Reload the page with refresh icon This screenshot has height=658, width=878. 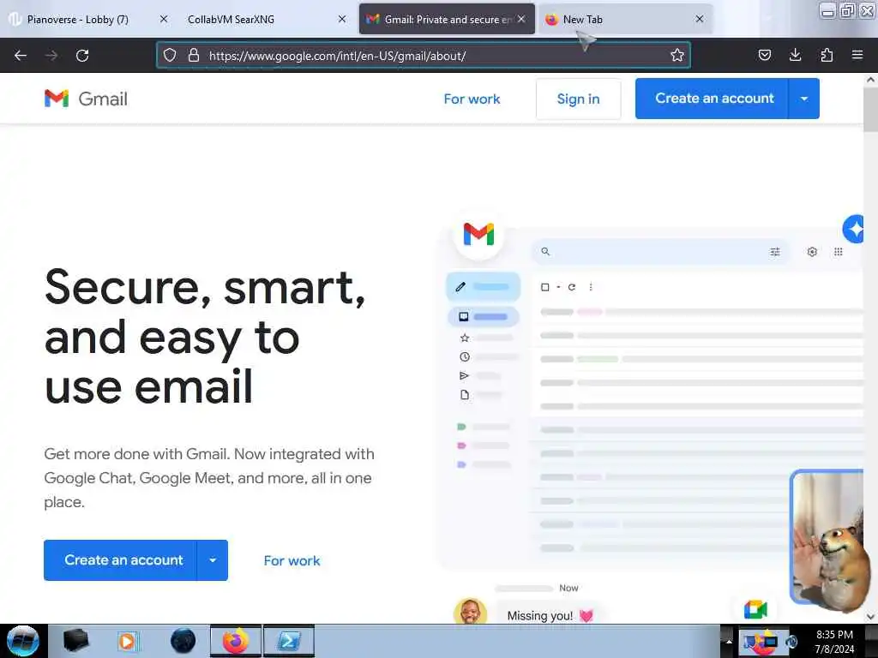pyautogui.click(x=82, y=56)
